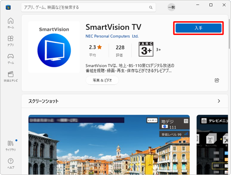Click the share icon for SmartVision TV
231x175 pixels.
point(217,80)
